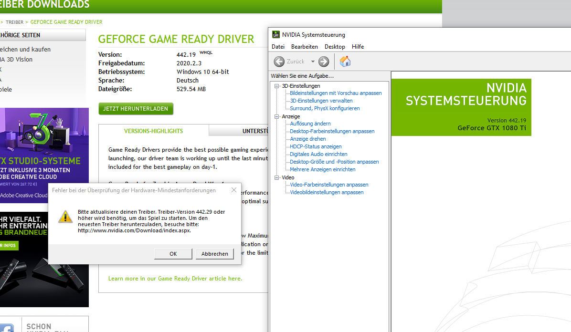
Task: Click the release date 2020.2.3 value
Action: point(189,63)
